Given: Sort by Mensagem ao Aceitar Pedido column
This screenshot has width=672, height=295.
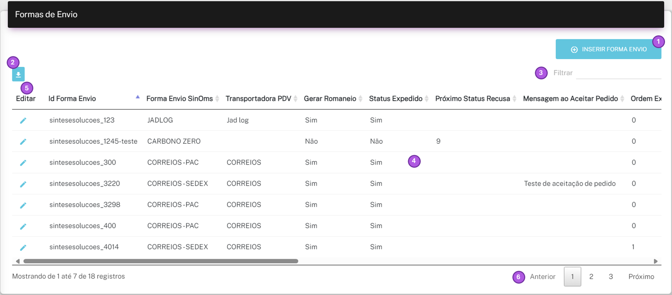Looking at the screenshot, I should pyautogui.click(x=573, y=99).
